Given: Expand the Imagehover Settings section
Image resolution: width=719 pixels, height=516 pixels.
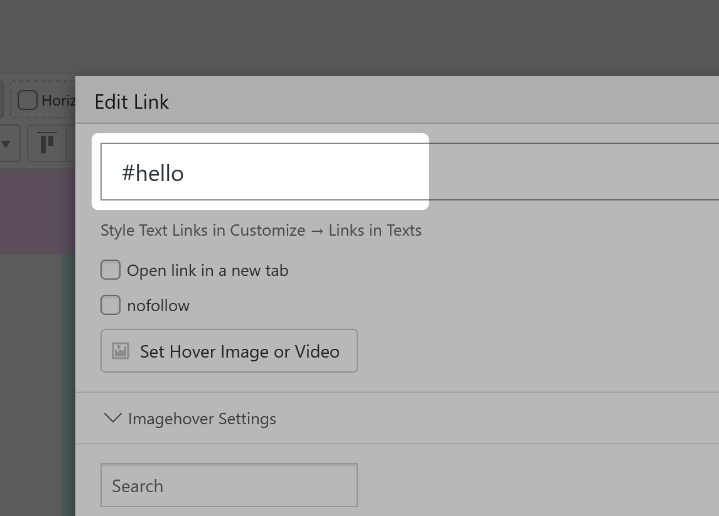Looking at the screenshot, I should 202,419.
